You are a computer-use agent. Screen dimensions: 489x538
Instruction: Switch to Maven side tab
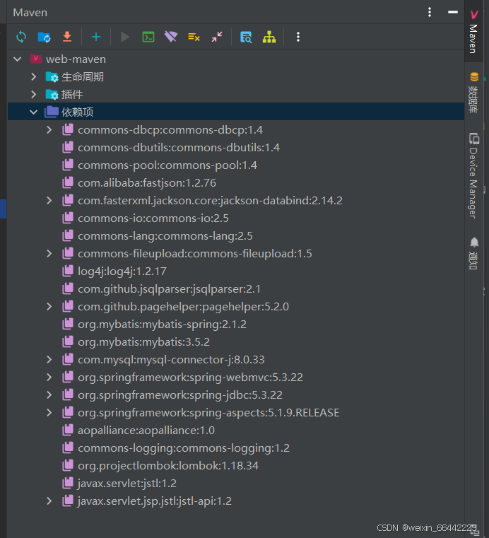473,32
